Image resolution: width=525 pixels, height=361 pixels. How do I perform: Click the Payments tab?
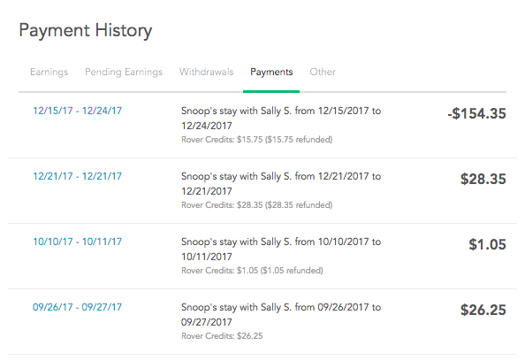click(x=271, y=72)
